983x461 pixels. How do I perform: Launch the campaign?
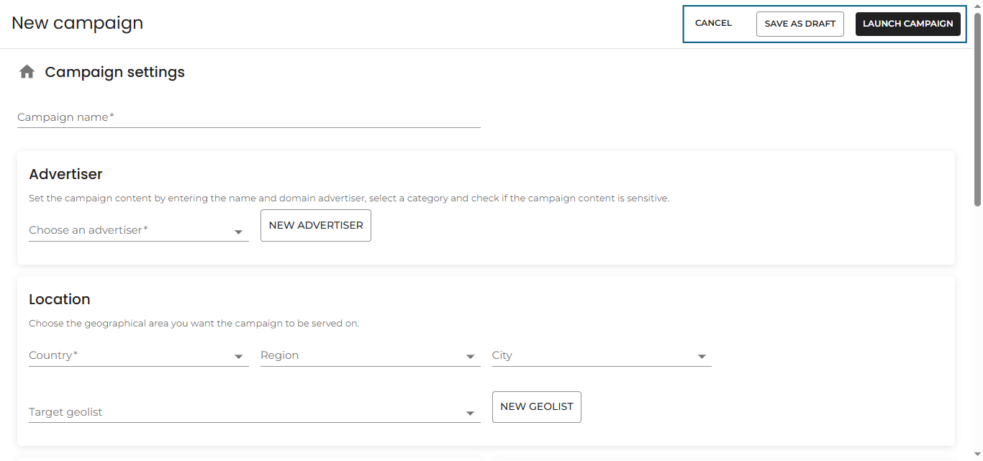(907, 24)
